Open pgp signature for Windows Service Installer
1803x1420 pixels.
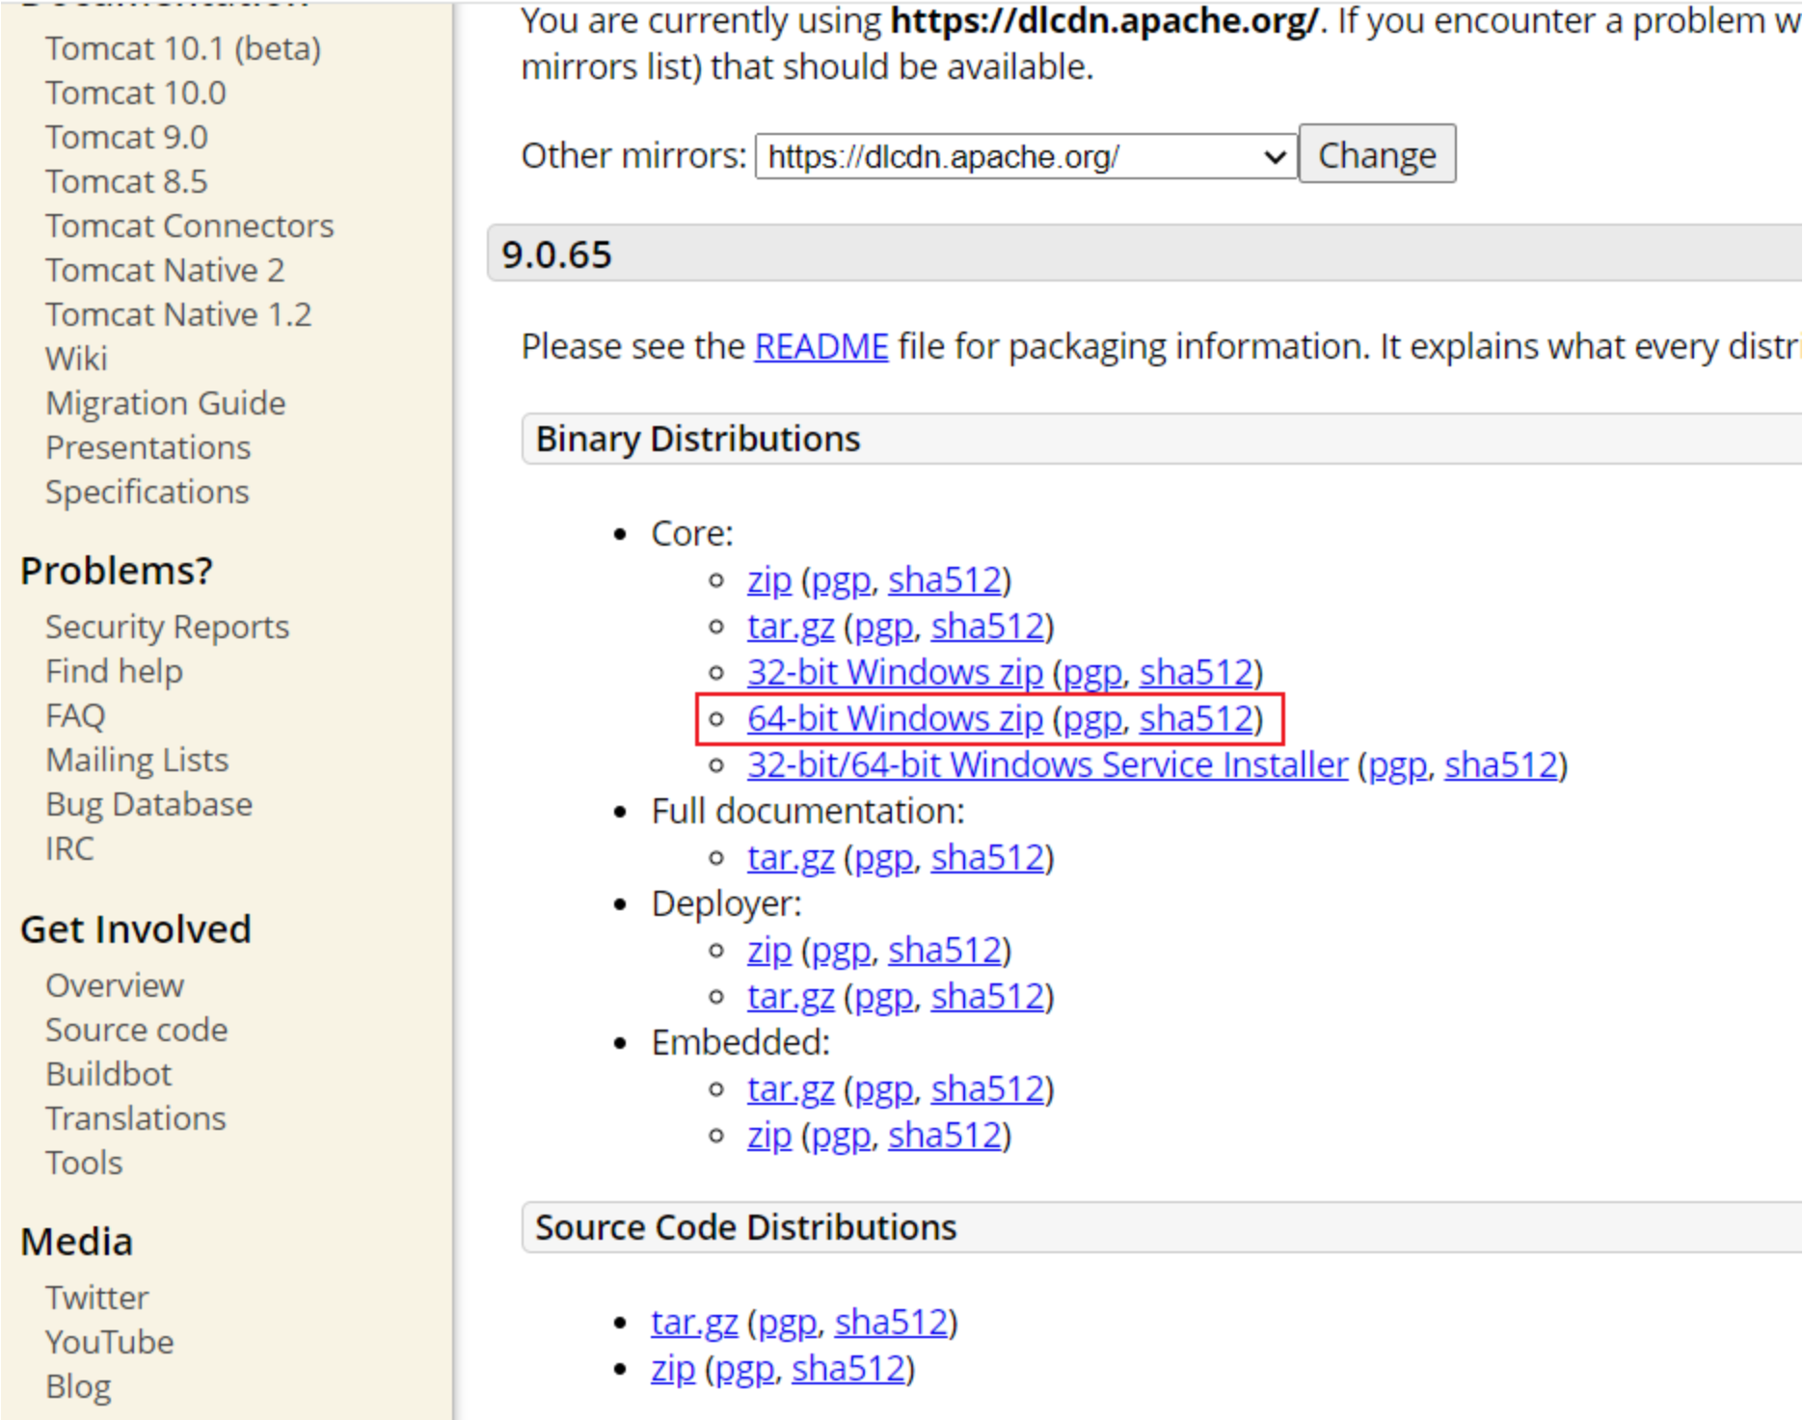(x=1397, y=765)
